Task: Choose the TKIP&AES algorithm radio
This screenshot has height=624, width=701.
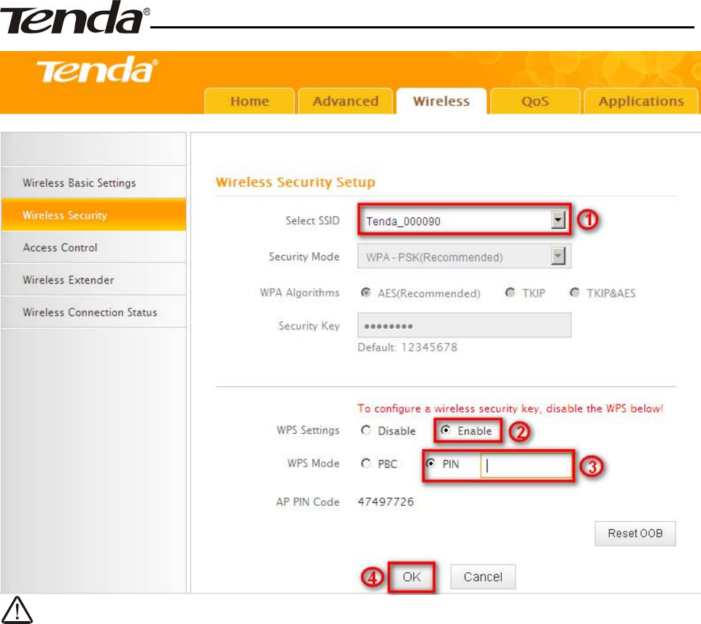Action: 575,292
